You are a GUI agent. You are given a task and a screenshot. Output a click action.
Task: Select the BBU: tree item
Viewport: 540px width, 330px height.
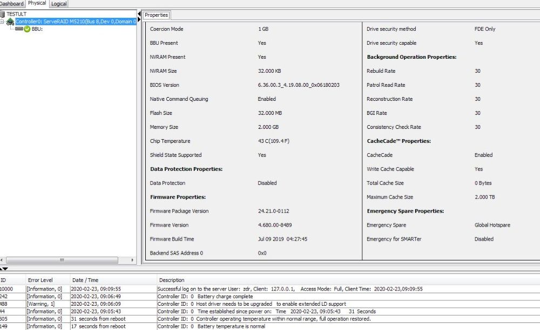[37, 29]
